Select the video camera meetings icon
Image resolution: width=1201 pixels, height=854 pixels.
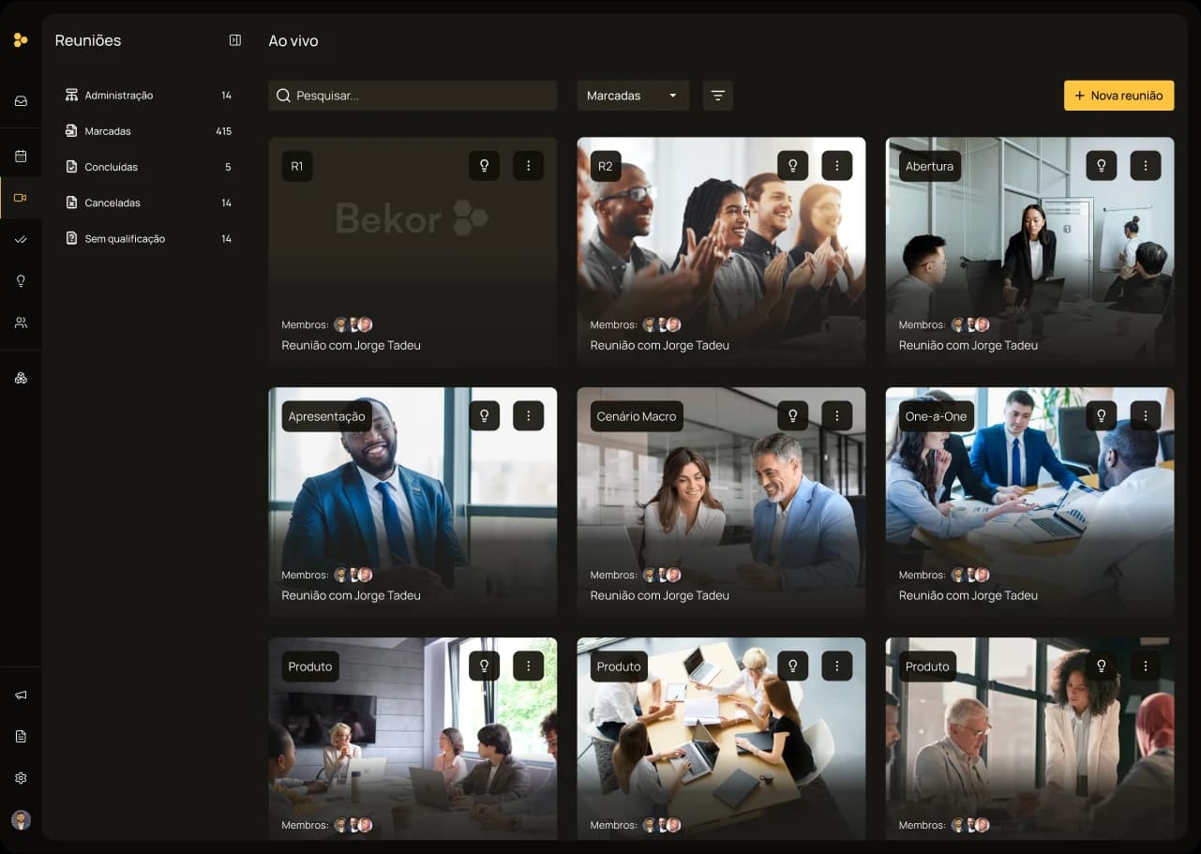pyautogui.click(x=21, y=198)
